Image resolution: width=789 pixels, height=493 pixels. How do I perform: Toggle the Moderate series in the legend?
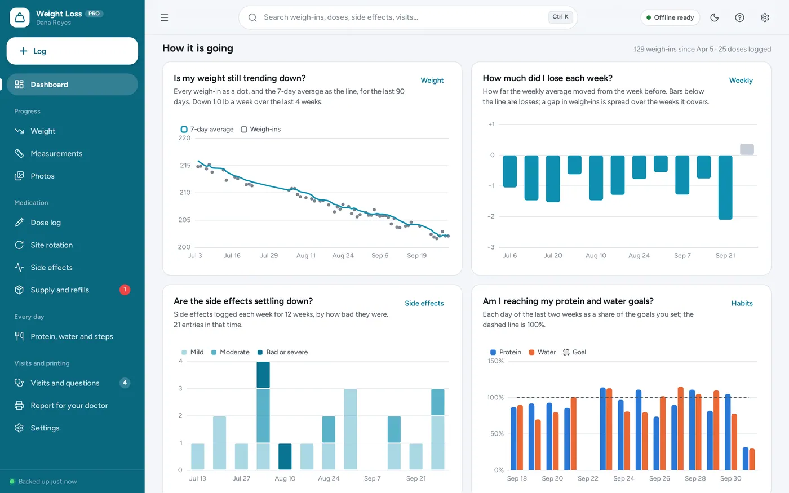[230, 352]
